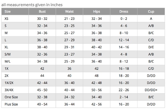The height and width of the screenshot is (110, 166).
Task: Click waist value 21 - 23
Action: [x=69, y=19]
